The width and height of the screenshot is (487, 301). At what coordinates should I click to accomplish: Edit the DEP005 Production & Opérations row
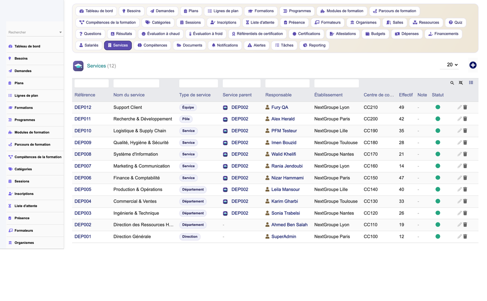(x=459, y=190)
